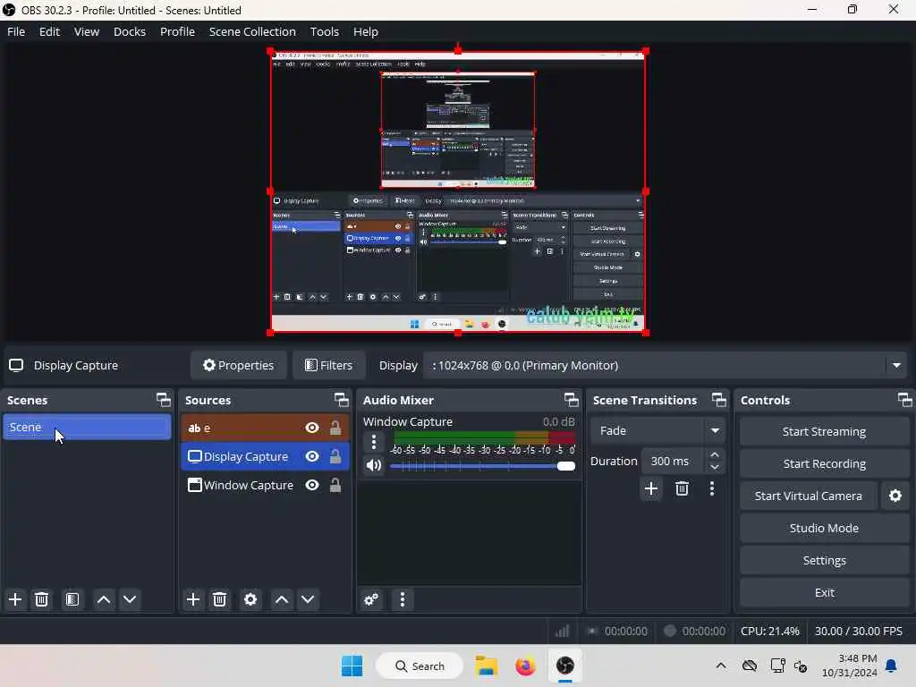Select Window Capture source row
This screenshot has width=916, height=687.
265,485
